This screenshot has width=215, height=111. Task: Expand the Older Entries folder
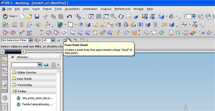pos(33,72)
